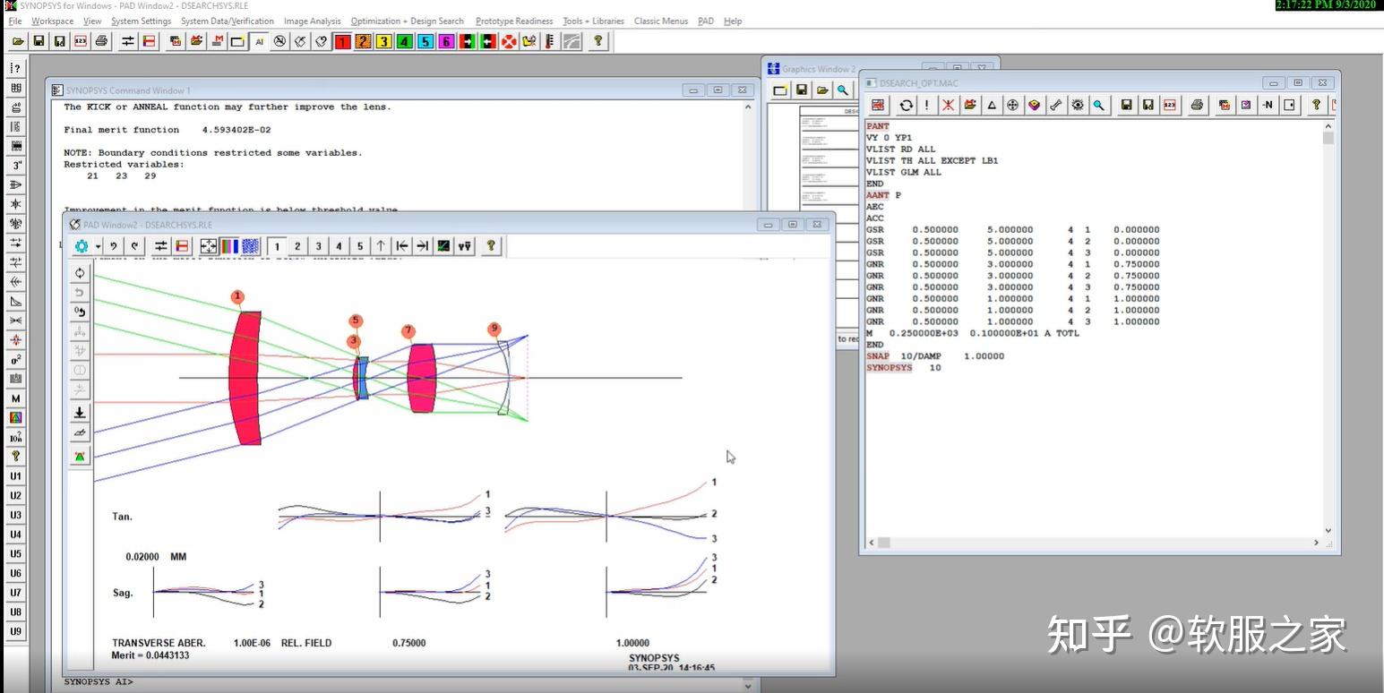The image size is (1384, 693).
Task: Click the magnifier icon in macro editor toolbar
Action: click(x=1099, y=105)
